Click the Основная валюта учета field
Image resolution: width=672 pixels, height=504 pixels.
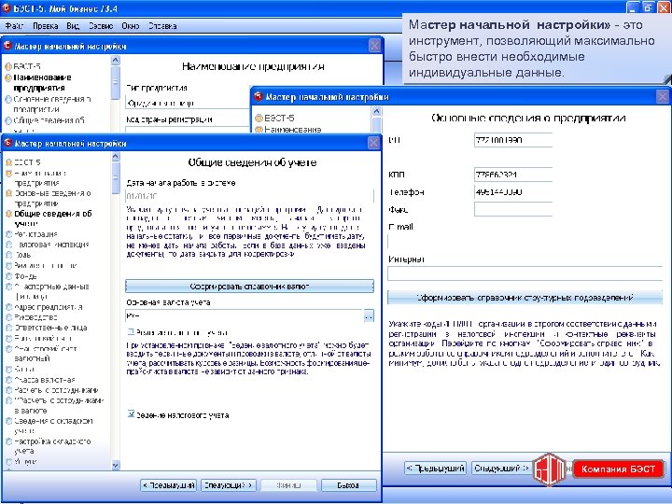[245, 316]
